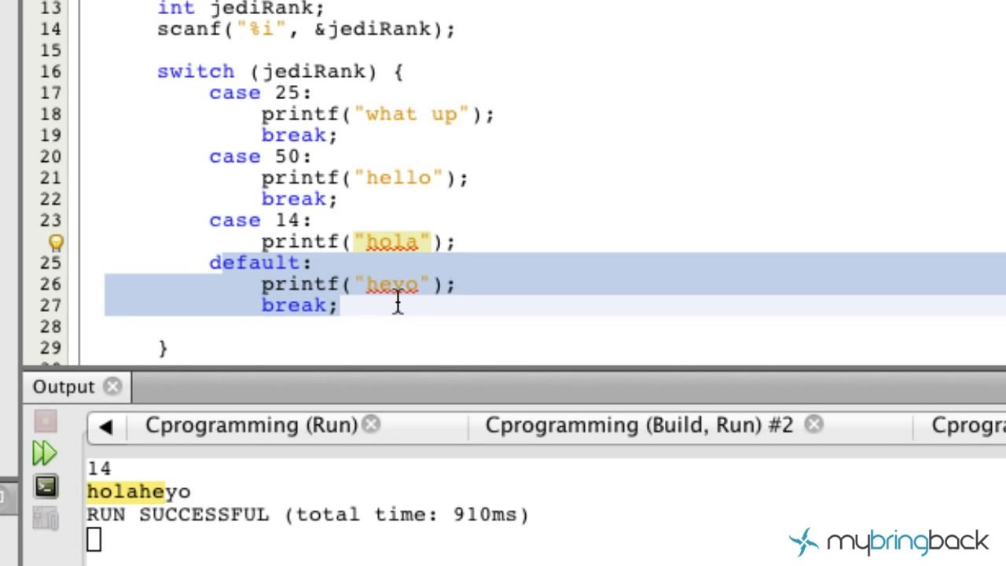The width and height of the screenshot is (1006, 566).
Task: Click 'int jediRank;' declaration line
Action: coord(240,9)
